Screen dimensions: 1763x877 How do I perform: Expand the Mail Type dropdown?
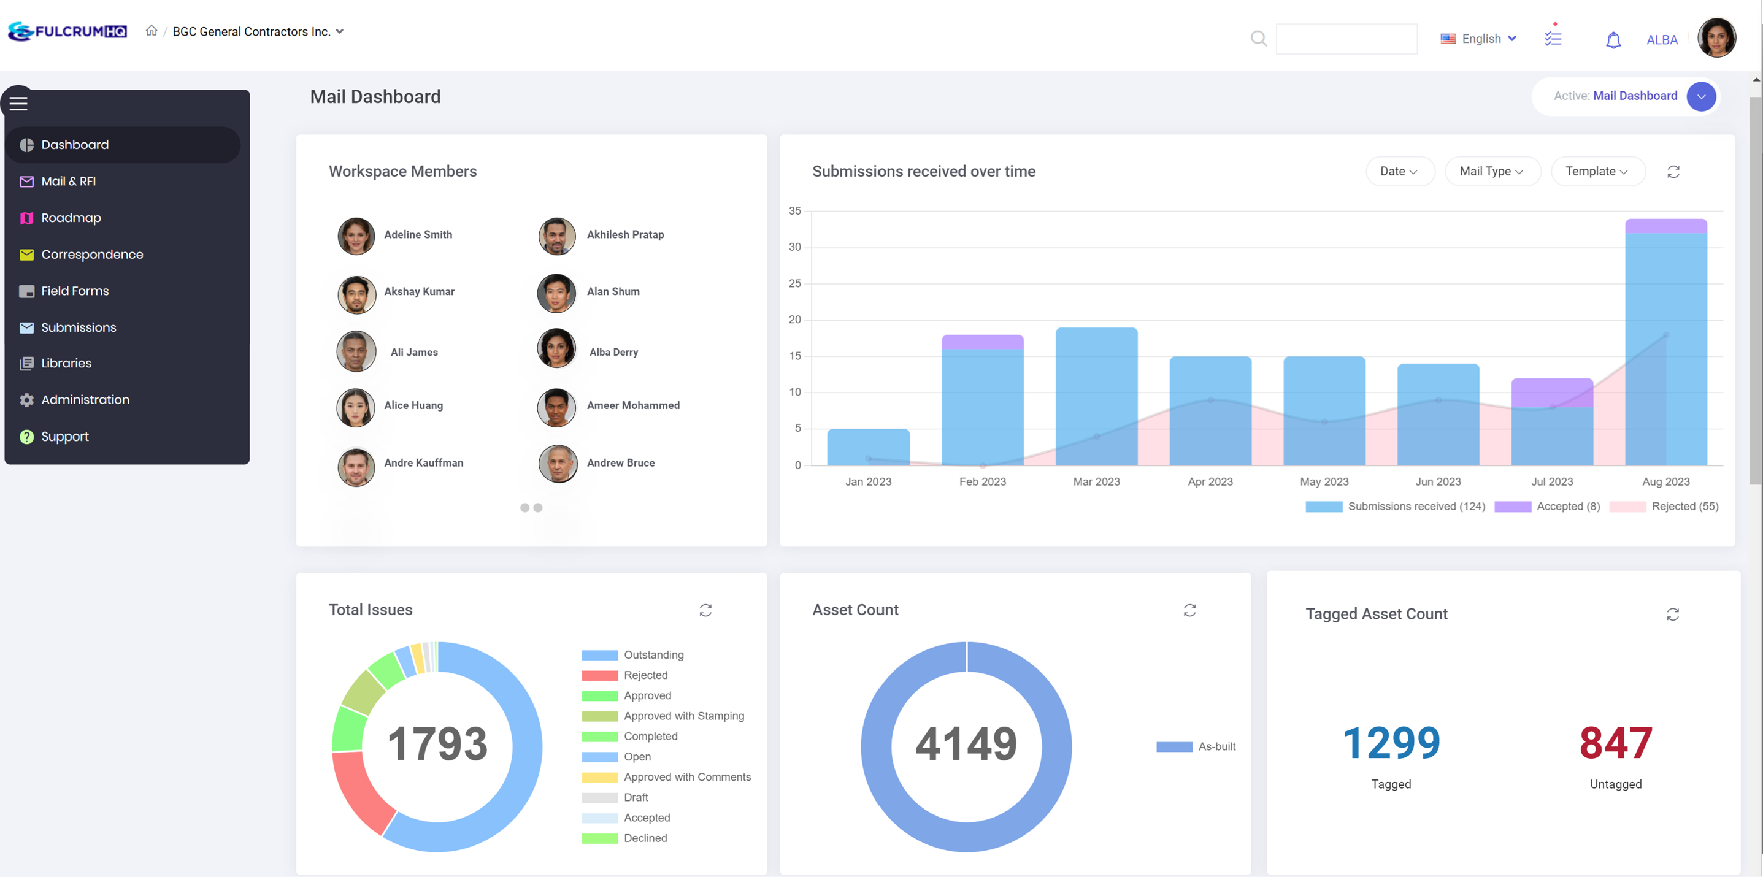[1492, 171]
